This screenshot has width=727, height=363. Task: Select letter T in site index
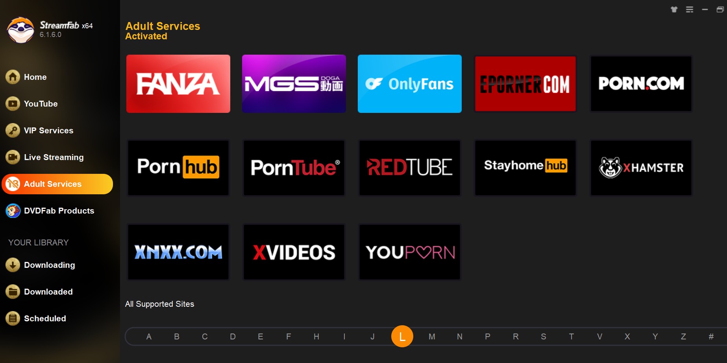coord(572,337)
